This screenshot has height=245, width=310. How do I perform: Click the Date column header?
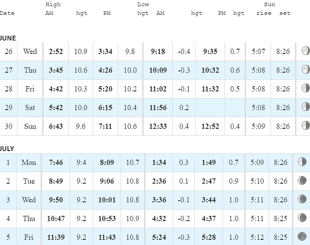(7, 13)
